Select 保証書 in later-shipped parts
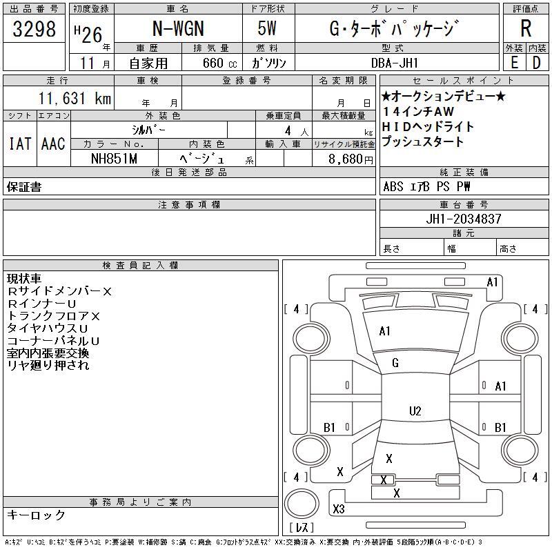This screenshot has height=552, width=552. [24, 186]
